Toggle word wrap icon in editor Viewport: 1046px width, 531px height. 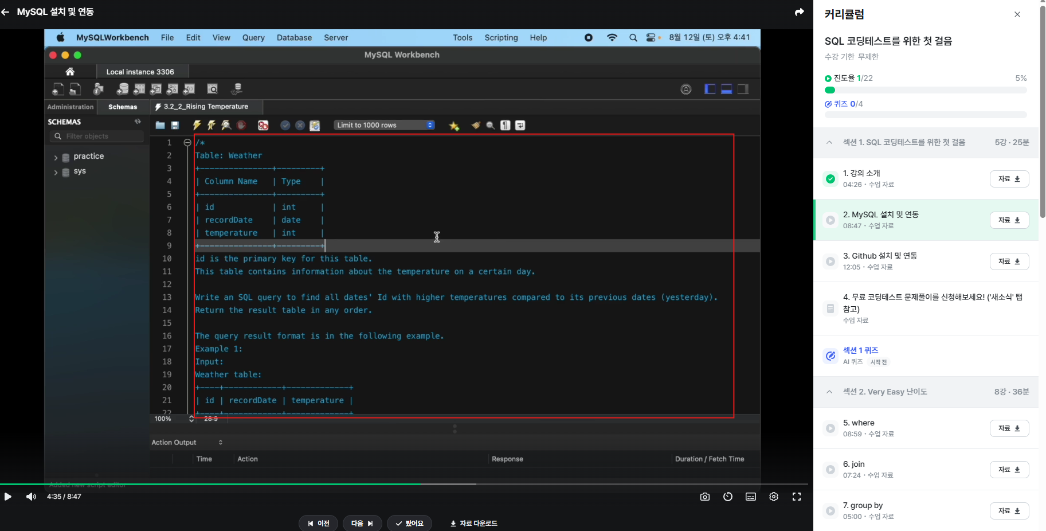tap(520, 126)
